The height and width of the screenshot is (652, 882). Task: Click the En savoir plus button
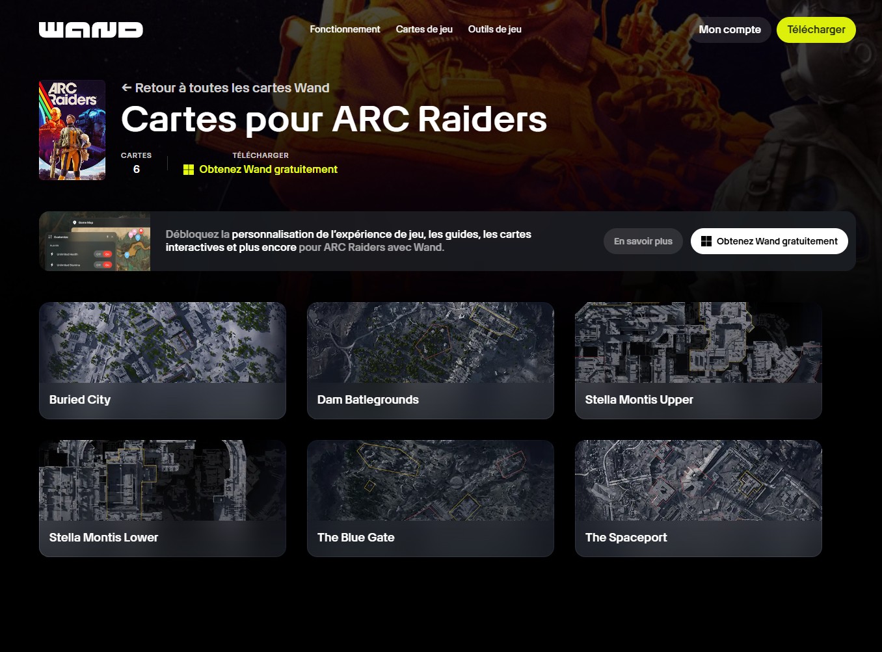pos(643,241)
